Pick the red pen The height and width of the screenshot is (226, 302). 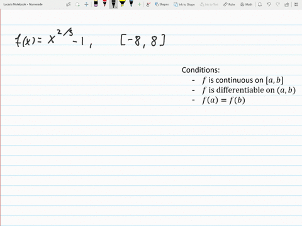point(104,4)
